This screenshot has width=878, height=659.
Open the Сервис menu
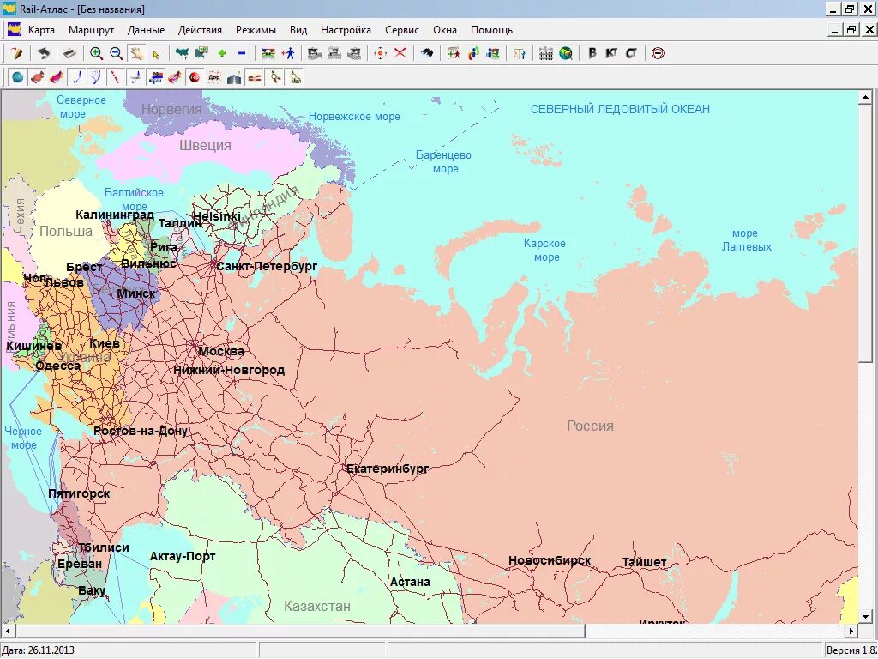[x=402, y=30]
